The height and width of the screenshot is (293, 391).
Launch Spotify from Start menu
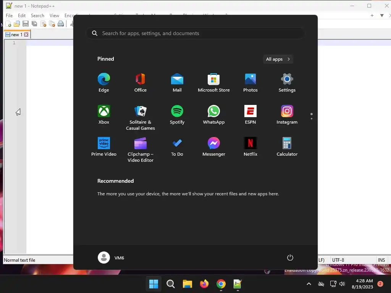click(x=177, y=115)
